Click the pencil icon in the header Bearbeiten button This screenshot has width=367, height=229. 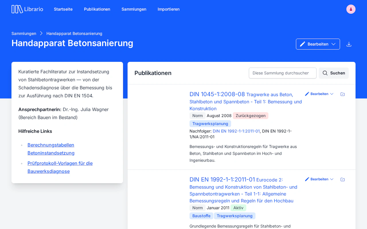point(302,44)
